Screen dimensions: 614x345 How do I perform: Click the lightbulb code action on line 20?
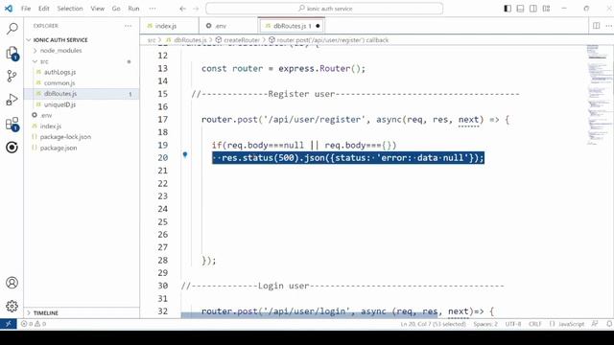[x=185, y=154]
